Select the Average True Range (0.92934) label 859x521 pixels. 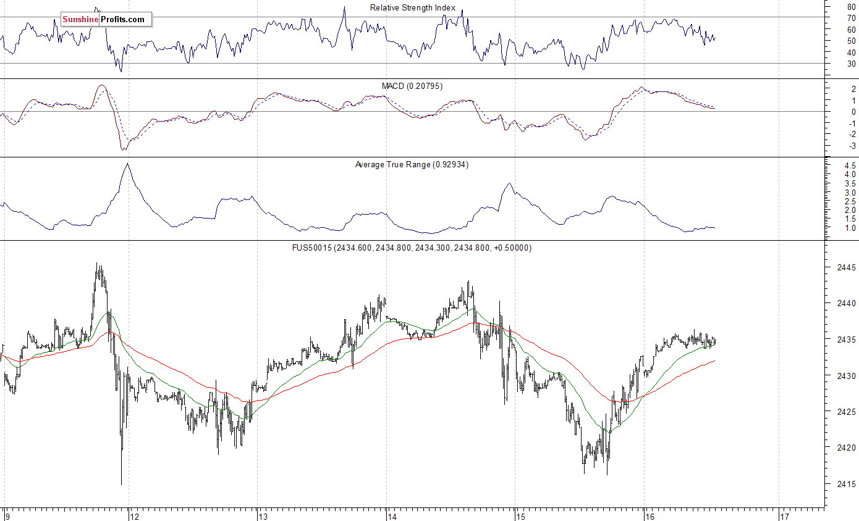point(412,165)
